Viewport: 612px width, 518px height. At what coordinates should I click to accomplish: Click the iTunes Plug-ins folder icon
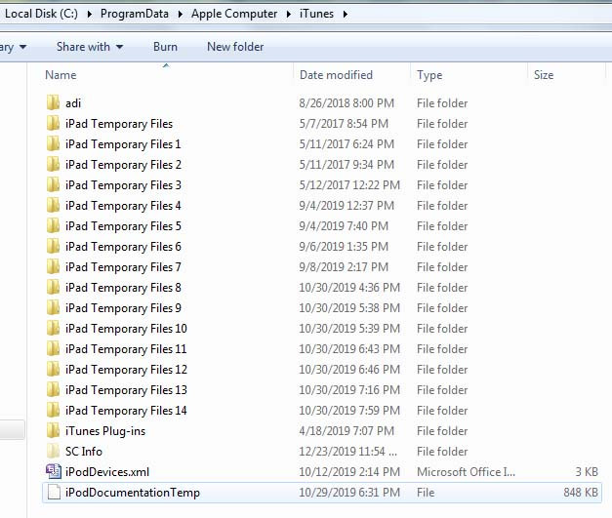tap(53, 430)
